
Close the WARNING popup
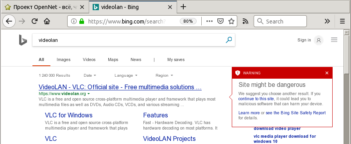tap(327, 73)
